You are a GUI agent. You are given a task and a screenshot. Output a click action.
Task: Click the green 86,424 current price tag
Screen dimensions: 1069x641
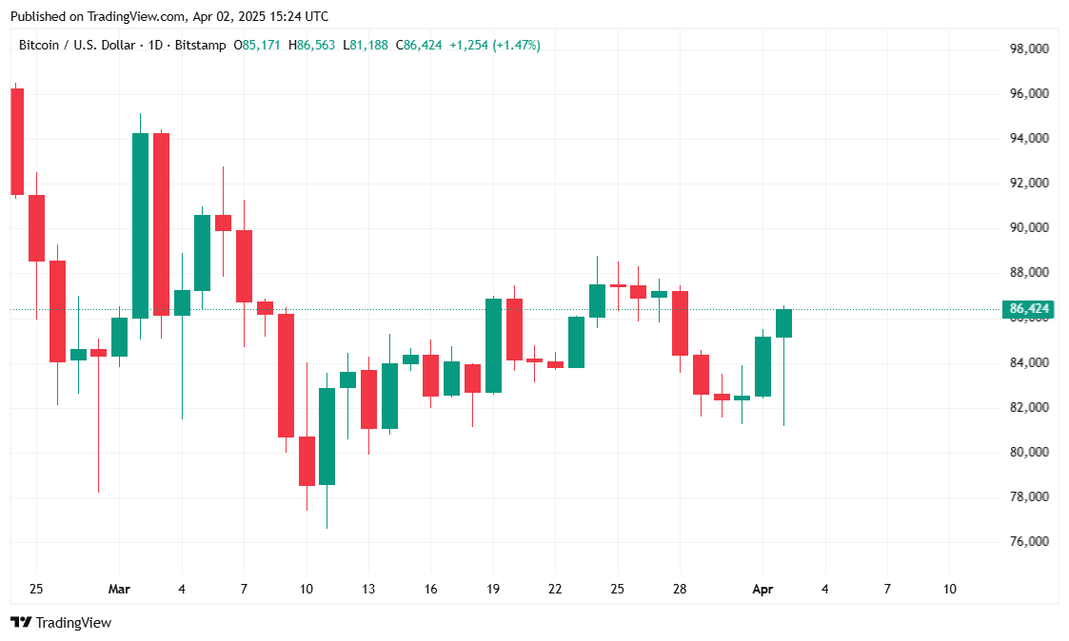pos(1028,309)
